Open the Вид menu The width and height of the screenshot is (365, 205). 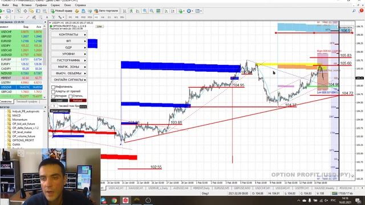pos(15,5)
